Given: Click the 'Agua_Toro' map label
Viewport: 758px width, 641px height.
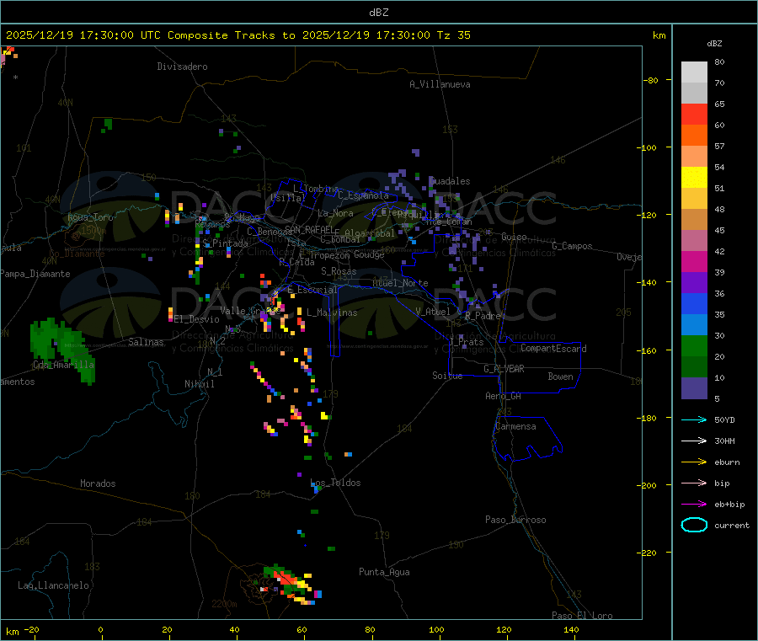Looking at the screenshot, I should pyautogui.click(x=90, y=217).
